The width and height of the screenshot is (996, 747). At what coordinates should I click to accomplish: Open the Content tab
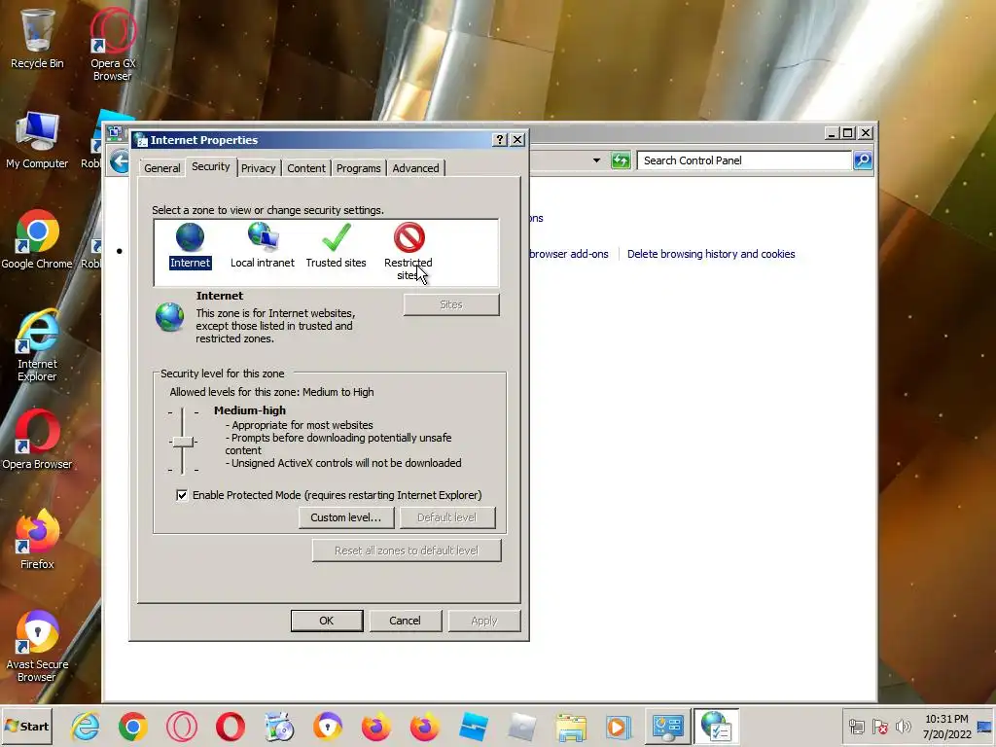(306, 168)
